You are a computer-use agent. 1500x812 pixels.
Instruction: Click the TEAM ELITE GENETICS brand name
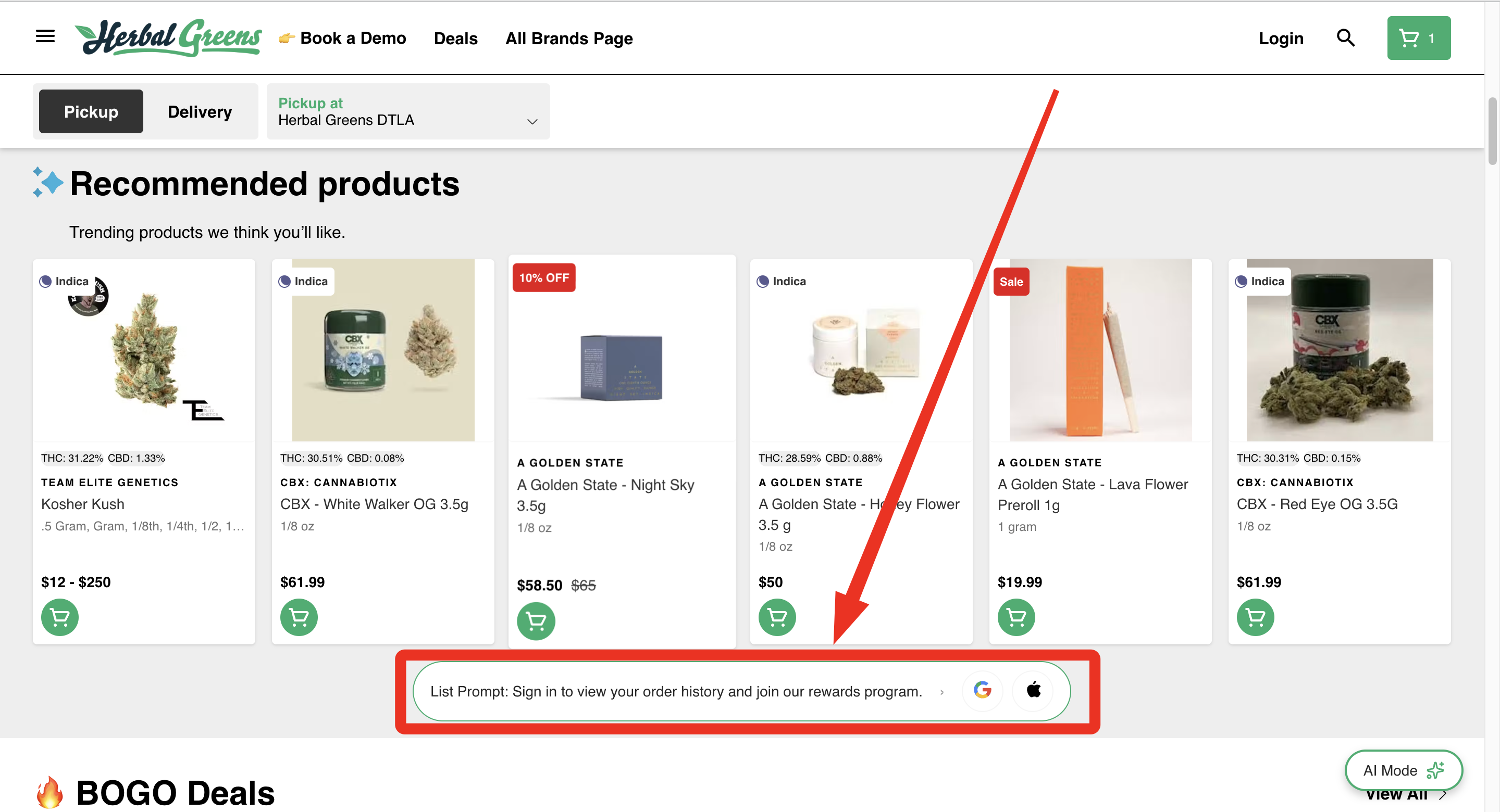pyautogui.click(x=109, y=482)
